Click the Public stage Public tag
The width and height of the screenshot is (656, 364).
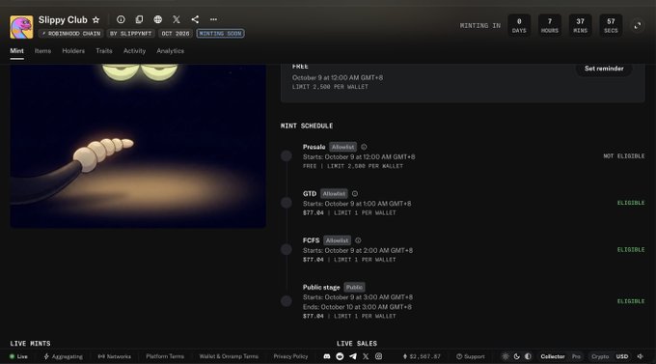pyautogui.click(x=354, y=288)
